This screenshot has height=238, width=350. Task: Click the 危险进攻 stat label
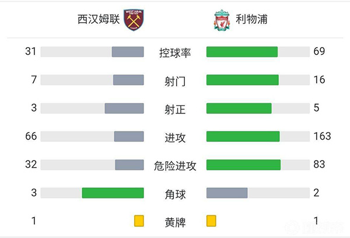click(x=175, y=165)
